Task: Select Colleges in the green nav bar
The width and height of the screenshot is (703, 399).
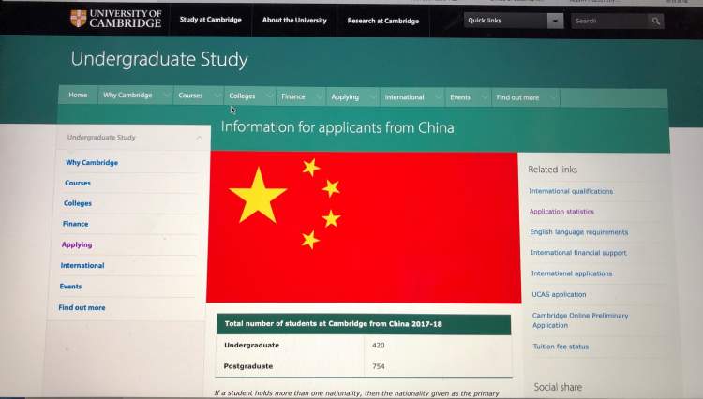Action: point(242,96)
